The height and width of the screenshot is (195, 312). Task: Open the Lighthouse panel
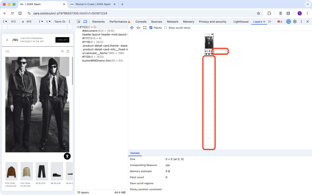(241, 21)
